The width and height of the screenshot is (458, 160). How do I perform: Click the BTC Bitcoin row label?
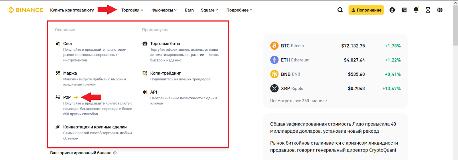click(x=292, y=46)
